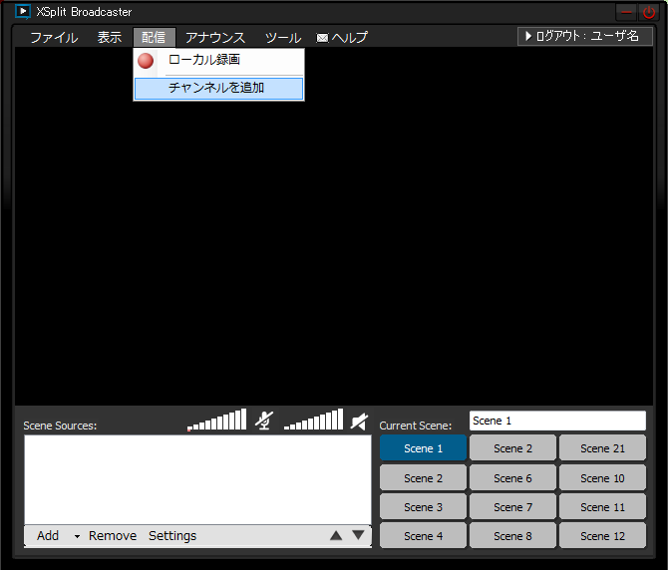The height and width of the screenshot is (570, 668).
Task: Switch to Scene 21
Action: [x=602, y=447]
